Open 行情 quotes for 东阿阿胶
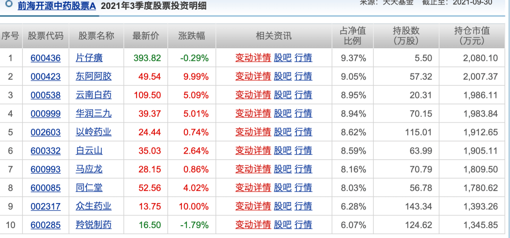Image resolution: width=510 pixels, height=238 pixels. click(x=303, y=77)
